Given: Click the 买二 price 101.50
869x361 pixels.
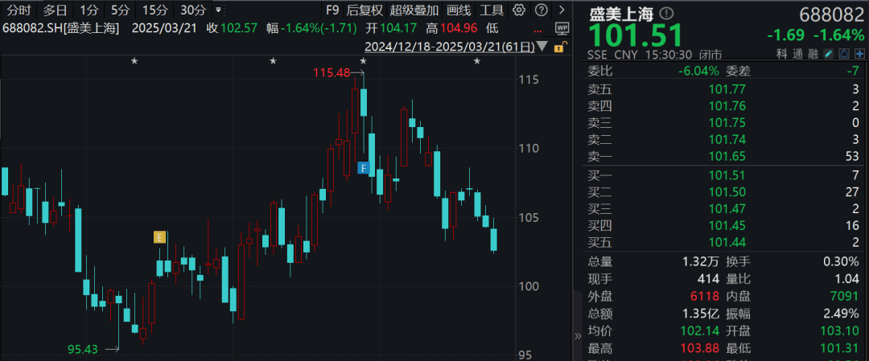Looking at the screenshot, I should pos(727,192).
